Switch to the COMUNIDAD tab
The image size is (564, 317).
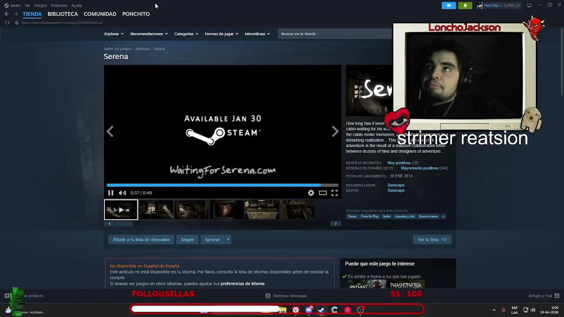click(x=100, y=14)
